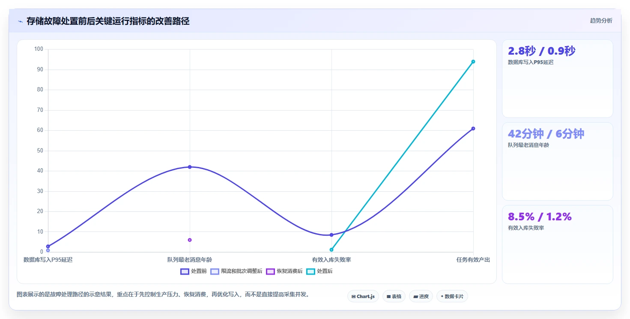Click the 限流和批次调整后 point at 数据库写入P95延迟
The height and width of the screenshot is (319, 630).
coord(48,250)
